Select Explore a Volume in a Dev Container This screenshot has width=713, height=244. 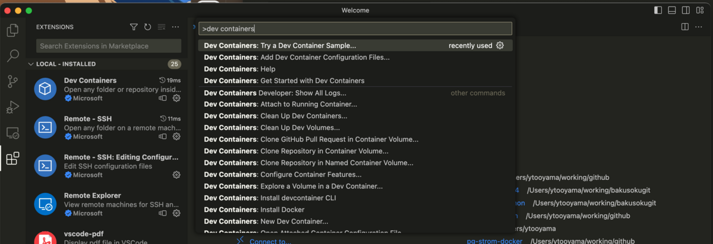coord(355,186)
